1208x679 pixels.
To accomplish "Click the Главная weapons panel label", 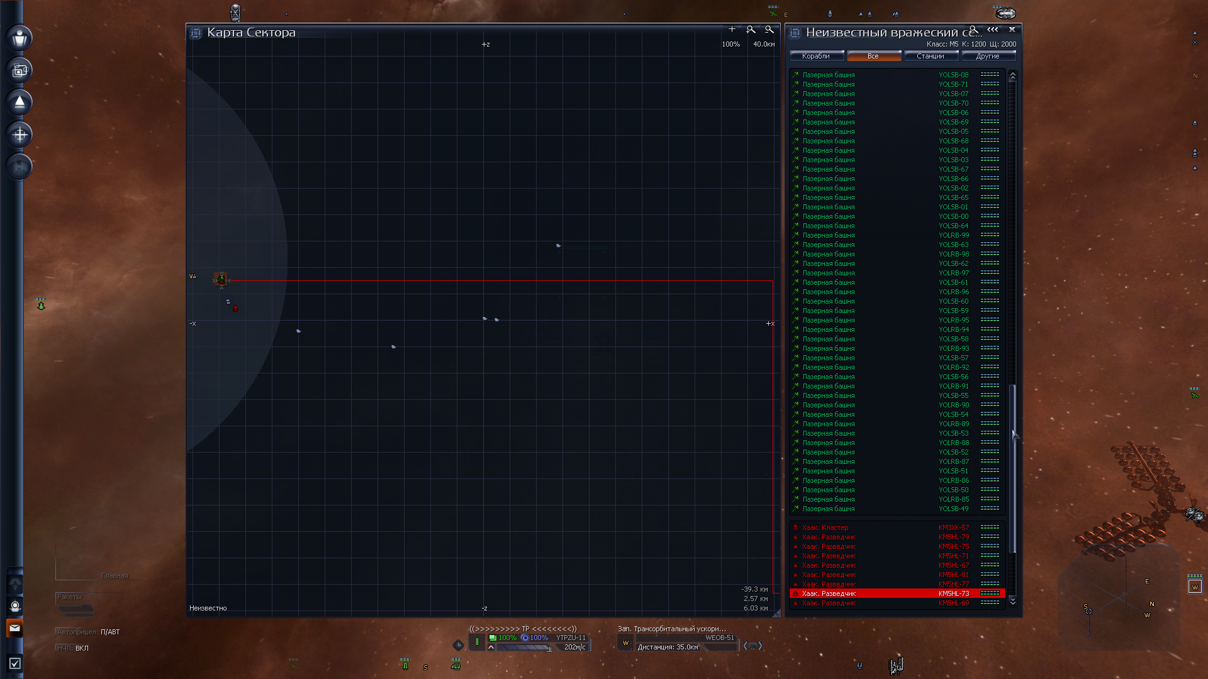I will point(115,575).
